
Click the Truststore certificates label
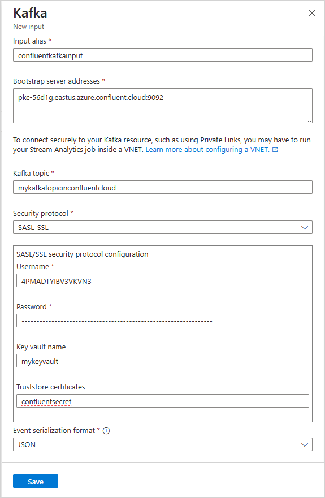click(51, 387)
